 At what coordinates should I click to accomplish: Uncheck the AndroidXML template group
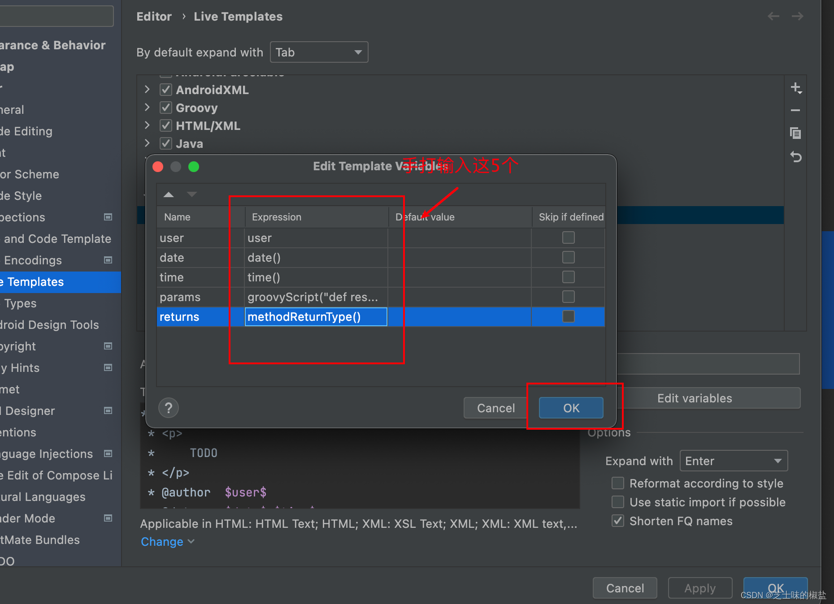pos(166,90)
